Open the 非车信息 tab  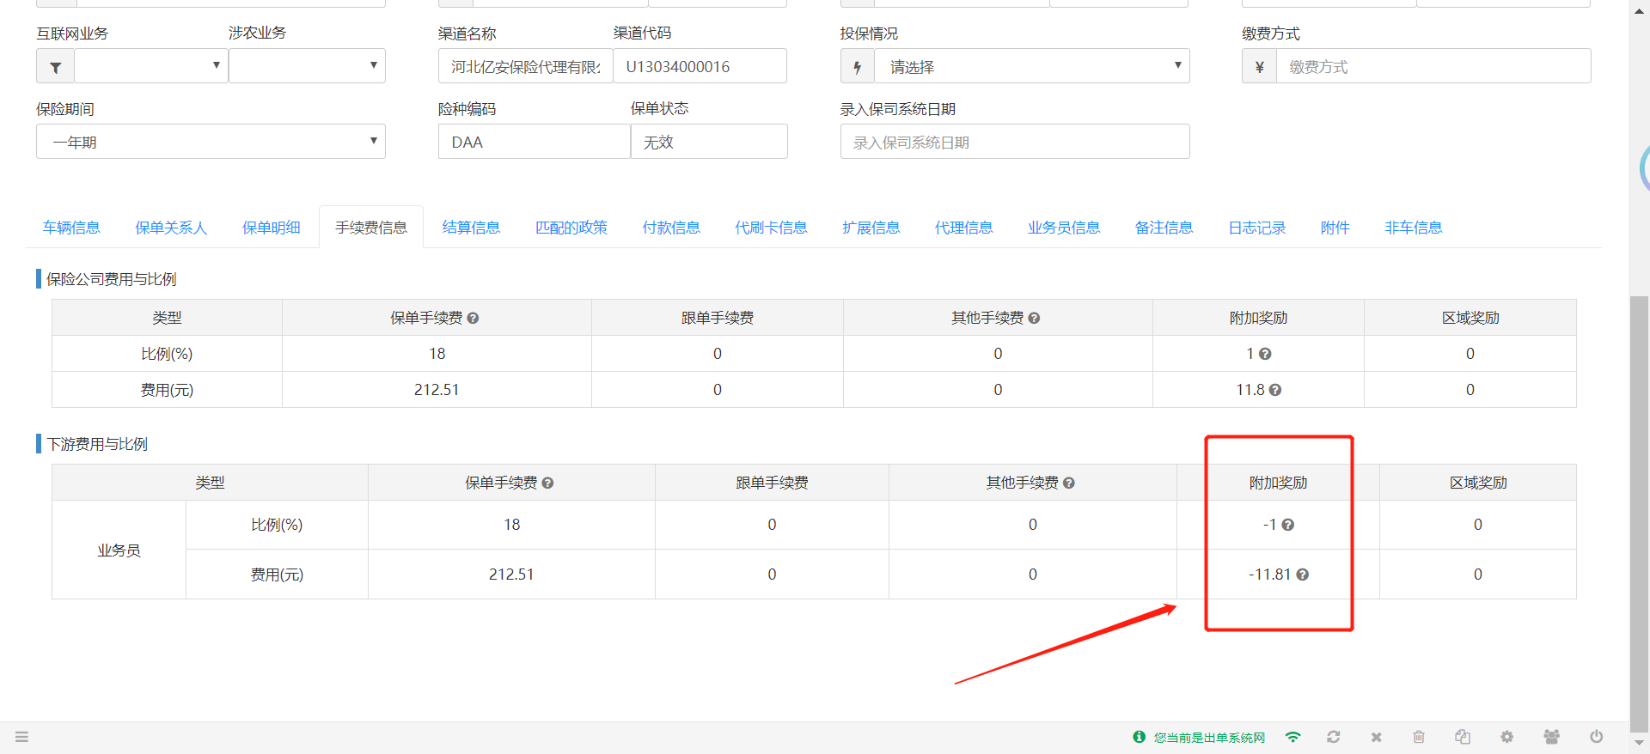pos(1413,228)
